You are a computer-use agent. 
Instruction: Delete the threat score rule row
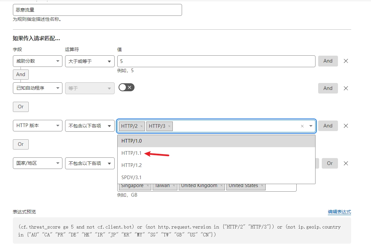click(346, 61)
